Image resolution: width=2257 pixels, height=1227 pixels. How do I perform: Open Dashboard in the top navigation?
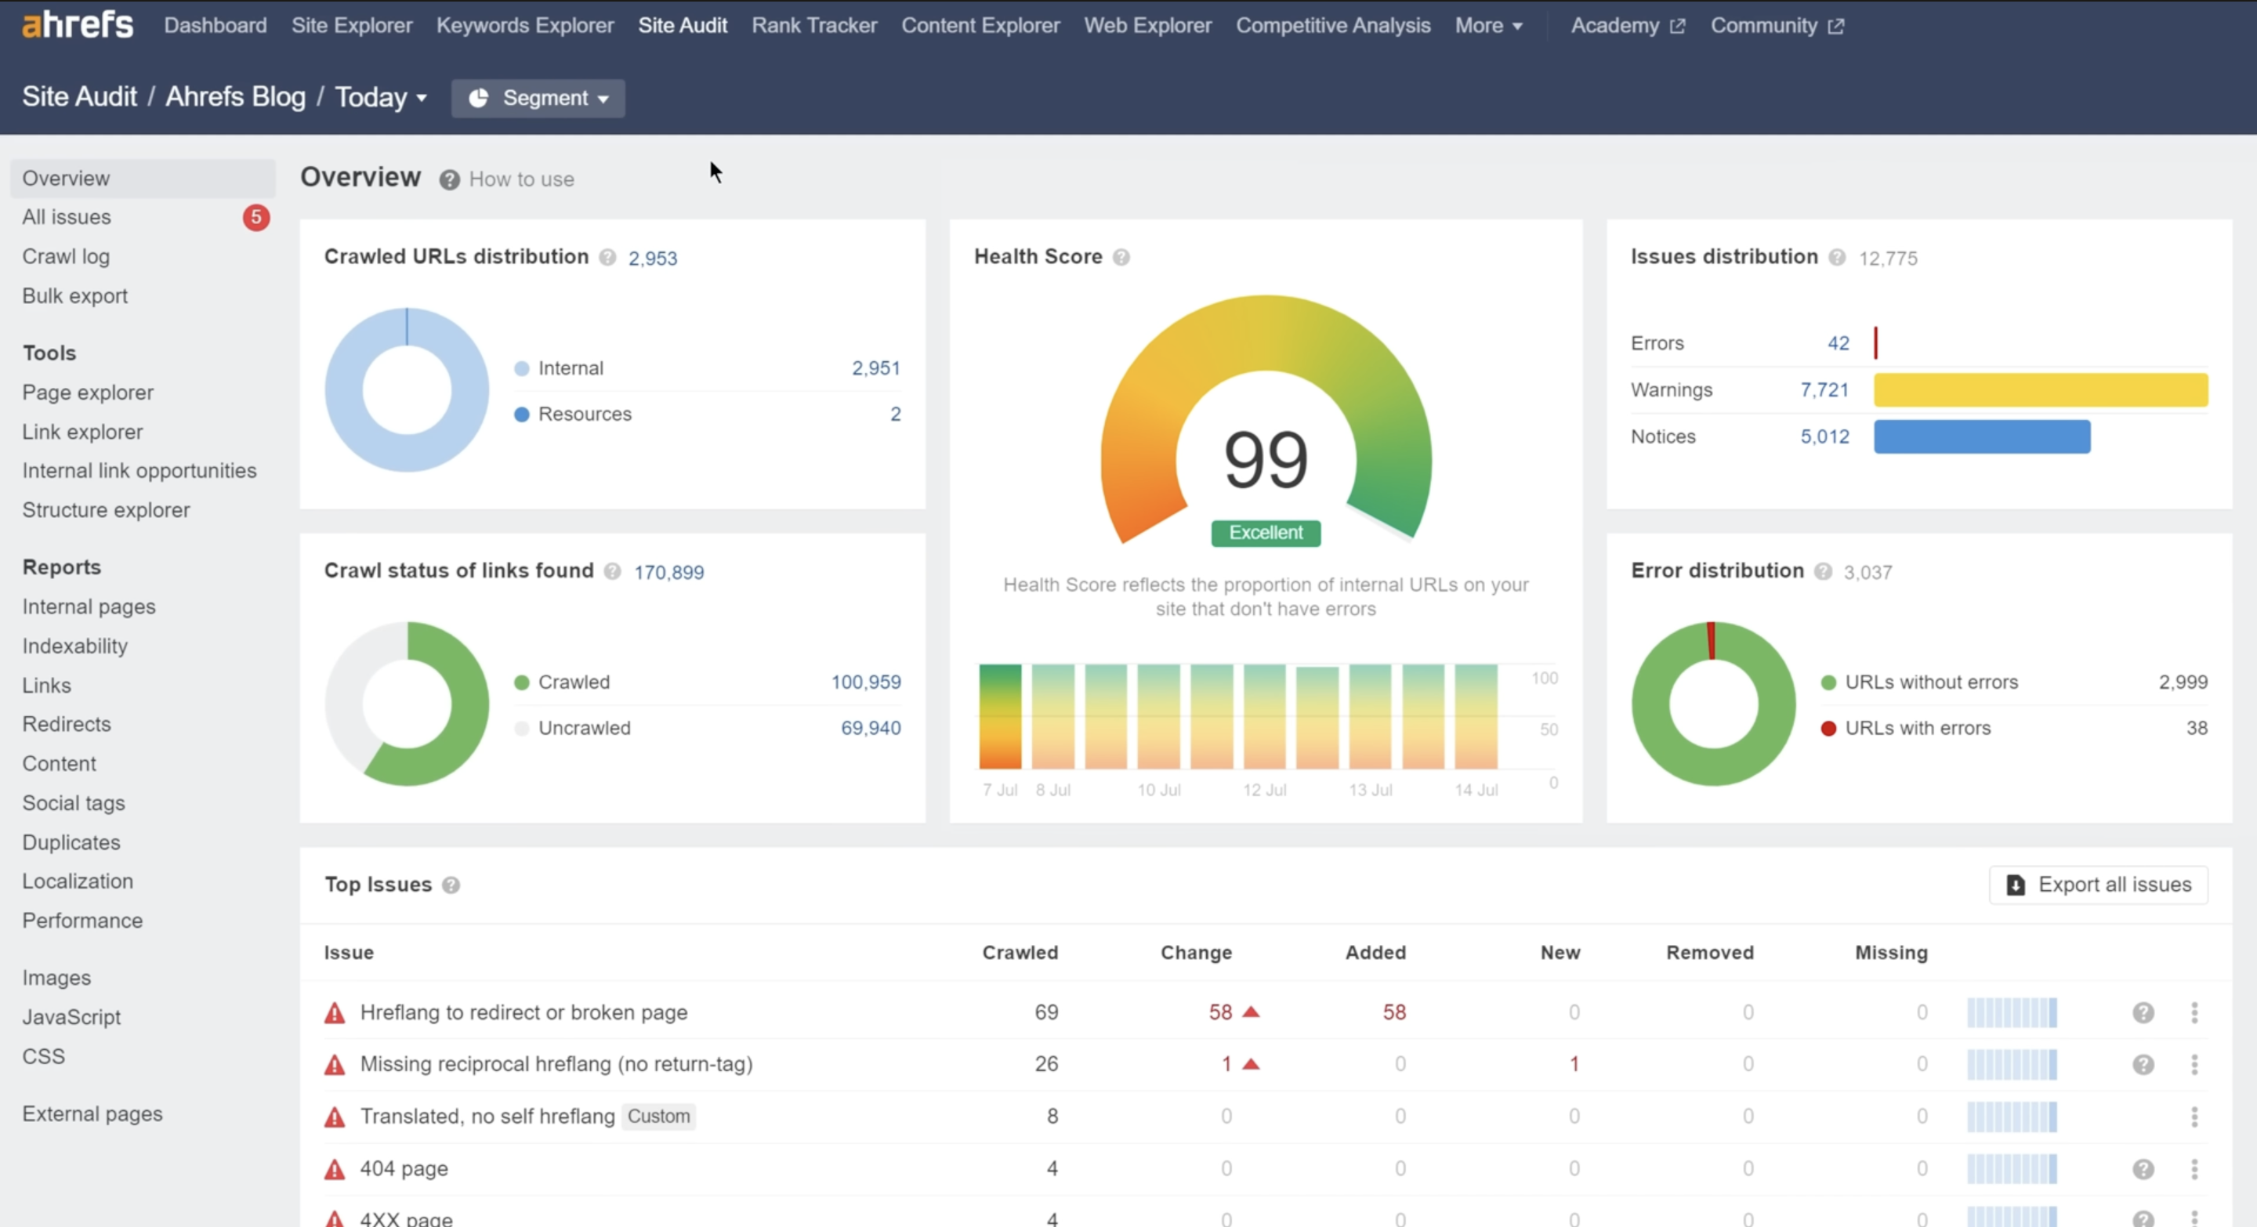coord(216,25)
